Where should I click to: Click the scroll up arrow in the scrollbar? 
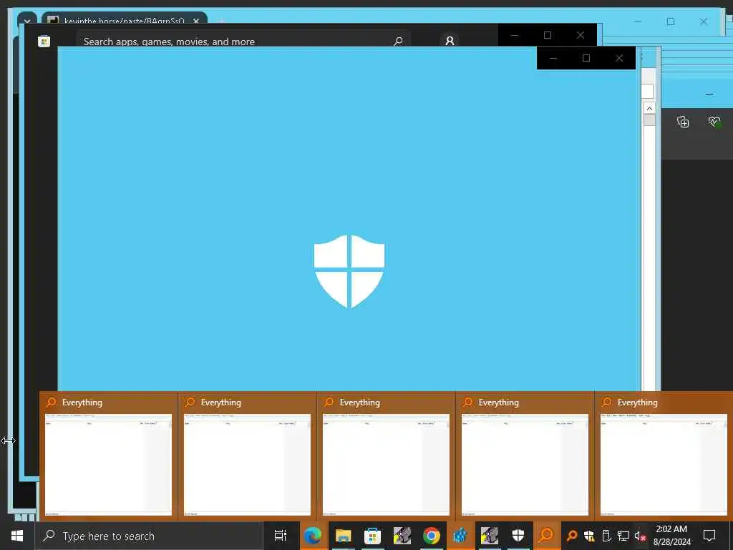pos(649,109)
